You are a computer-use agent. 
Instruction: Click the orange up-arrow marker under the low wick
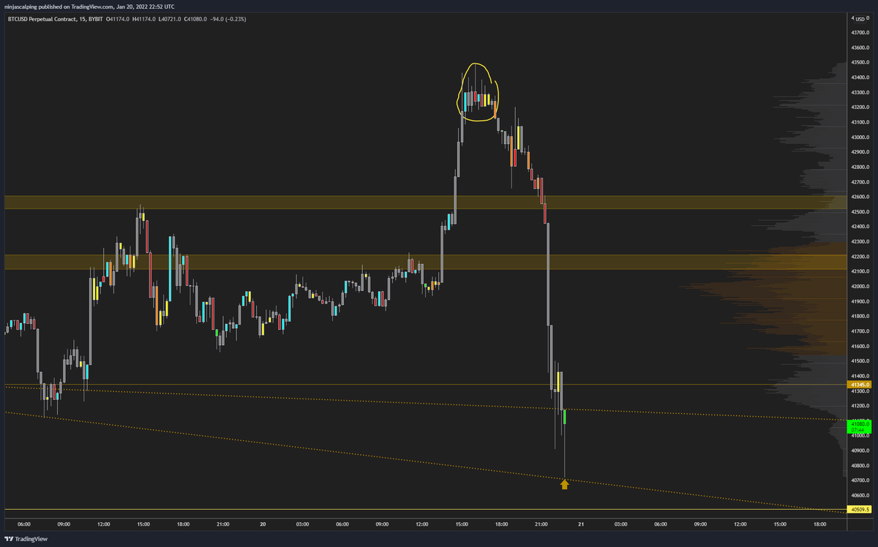pyautogui.click(x=564, y=484)
